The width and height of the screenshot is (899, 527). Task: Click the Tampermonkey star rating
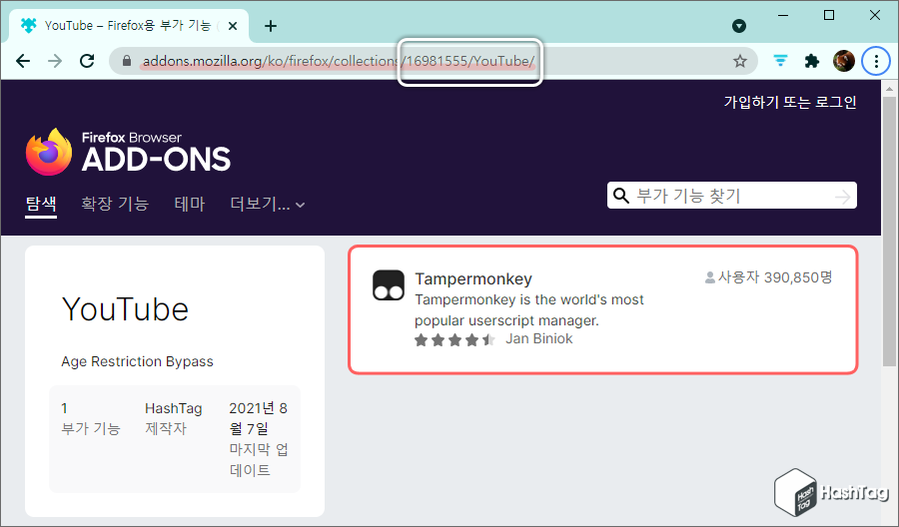point(454,339)
